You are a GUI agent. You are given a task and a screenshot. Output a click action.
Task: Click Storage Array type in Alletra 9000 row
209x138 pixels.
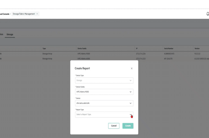coord(47,54)
